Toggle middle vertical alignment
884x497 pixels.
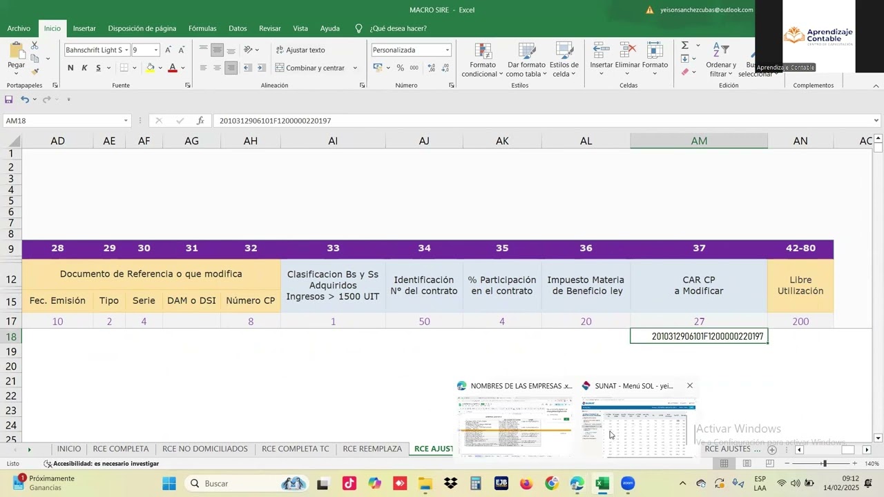[x=217, y=50]
